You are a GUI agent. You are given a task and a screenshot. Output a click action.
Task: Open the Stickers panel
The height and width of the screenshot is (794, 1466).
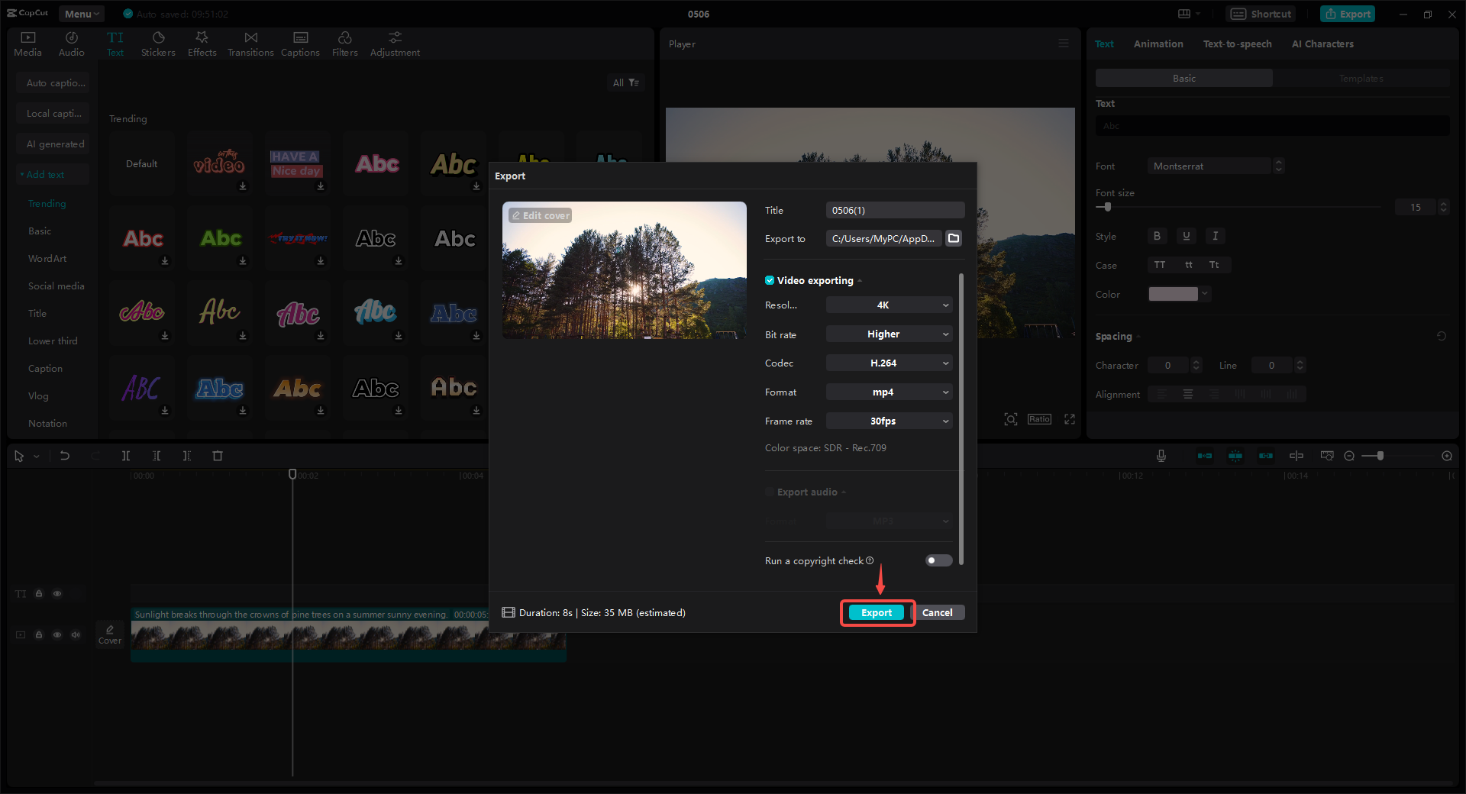(x=158, y=43)
